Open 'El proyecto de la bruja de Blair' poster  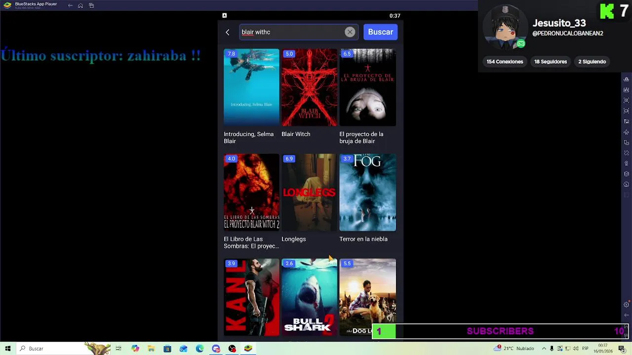[x=367, y=87]
